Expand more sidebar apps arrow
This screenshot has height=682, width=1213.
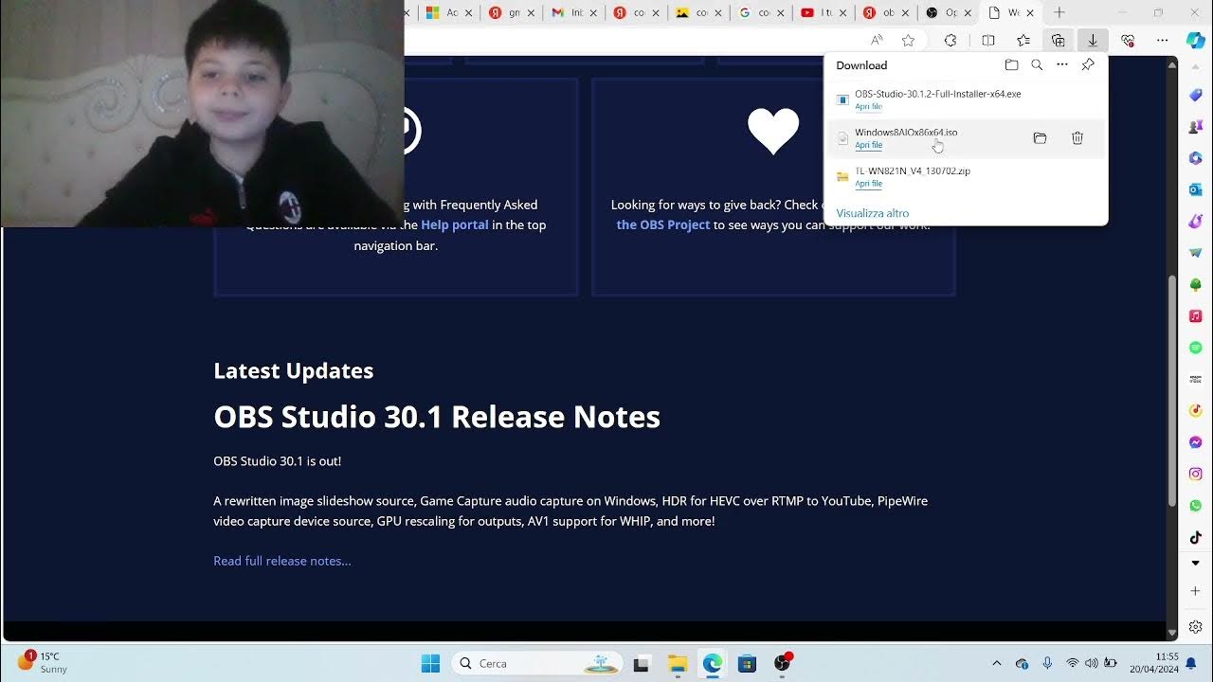pyautogui.click(x=1196, y=563)
